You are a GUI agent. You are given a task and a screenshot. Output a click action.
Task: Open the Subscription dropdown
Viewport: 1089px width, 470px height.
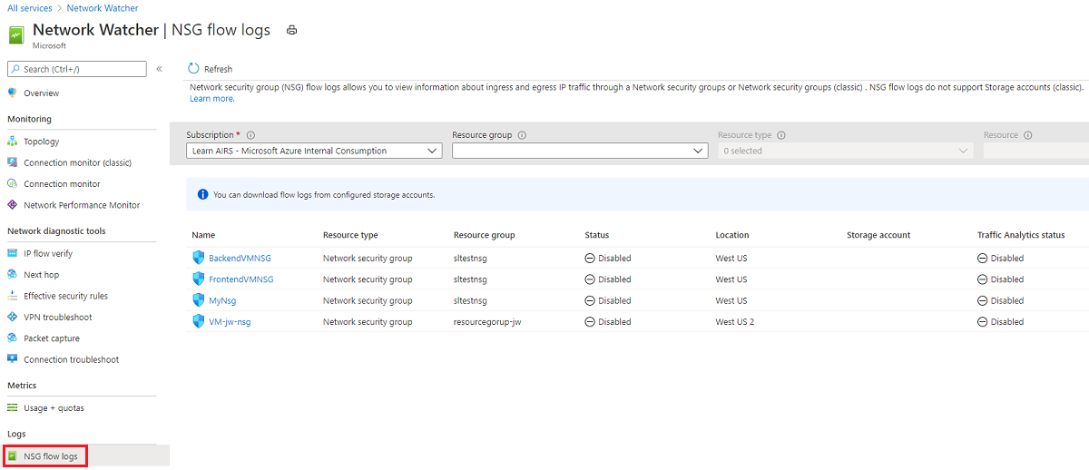pyautogui.click(x=314, y=151)
